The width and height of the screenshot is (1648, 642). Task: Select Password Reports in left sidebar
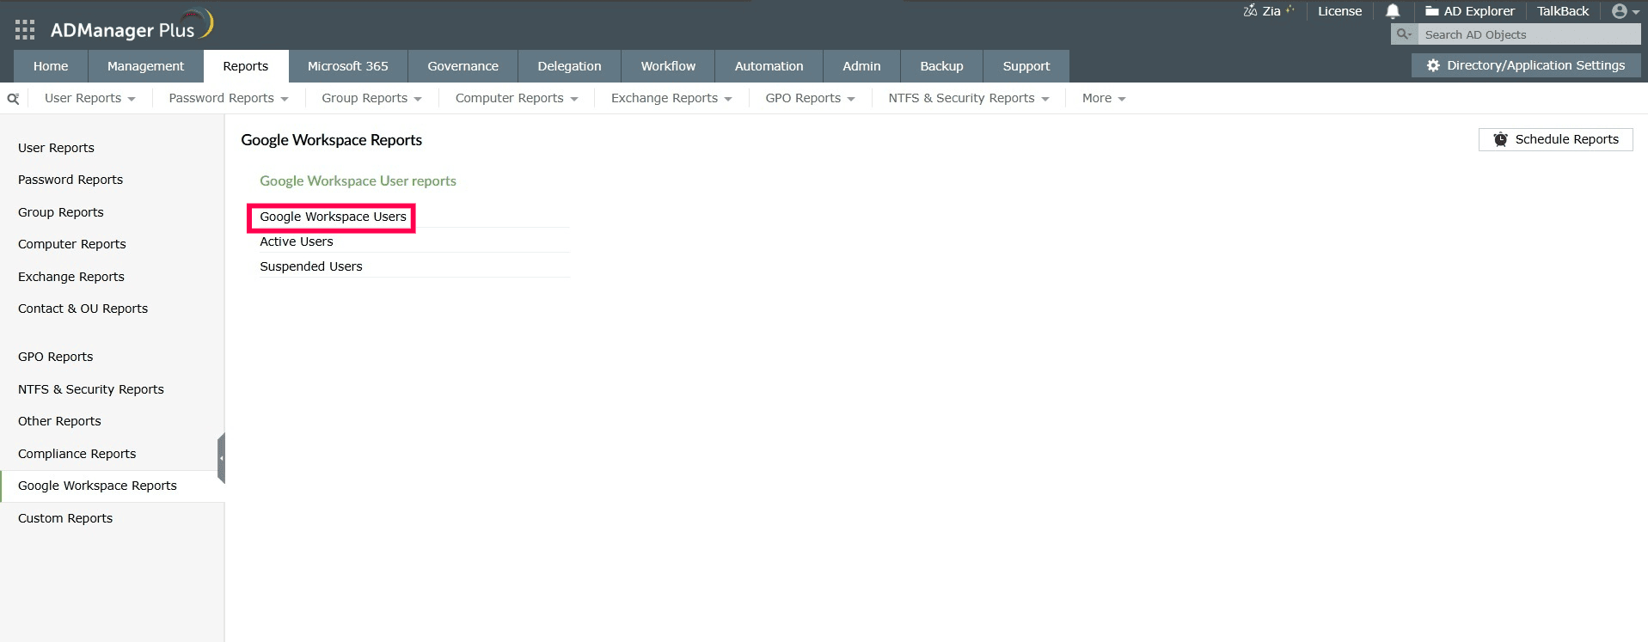coord(70,180)
